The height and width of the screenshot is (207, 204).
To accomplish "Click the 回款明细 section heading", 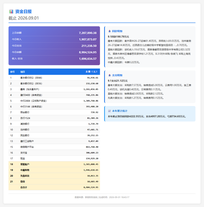I will click(117, 31).
